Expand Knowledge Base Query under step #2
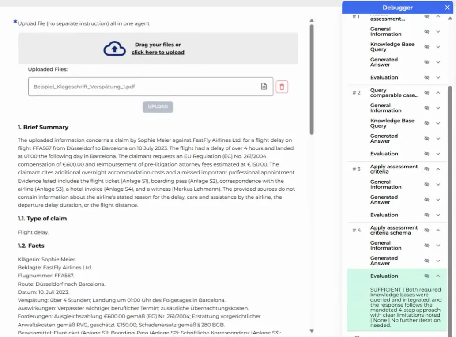The width and height of the screenshot is (456, 337). [437, 123]
